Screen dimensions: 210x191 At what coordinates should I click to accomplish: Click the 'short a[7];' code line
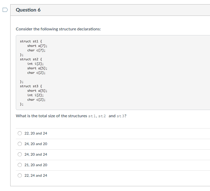point(37,46)
